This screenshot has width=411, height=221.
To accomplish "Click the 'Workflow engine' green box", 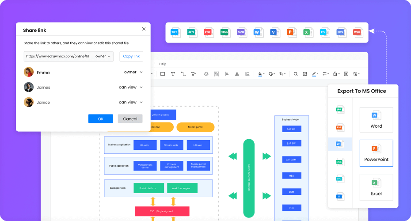I will pyautogui.click(x=182, y=188).
